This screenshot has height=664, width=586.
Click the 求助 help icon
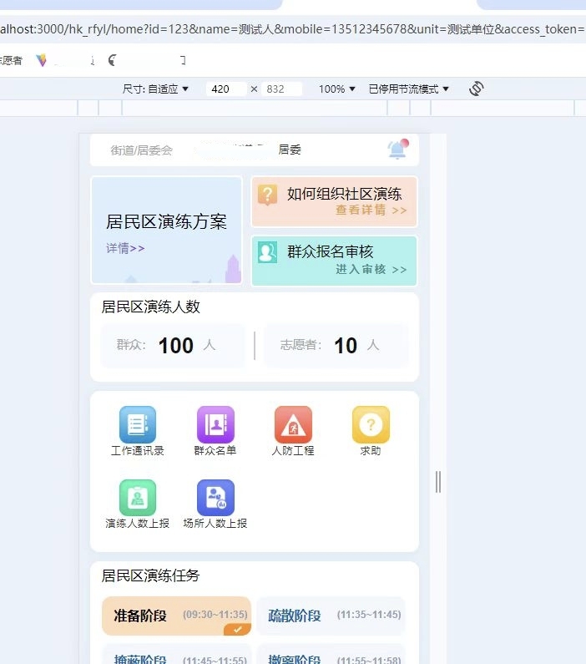371,424
